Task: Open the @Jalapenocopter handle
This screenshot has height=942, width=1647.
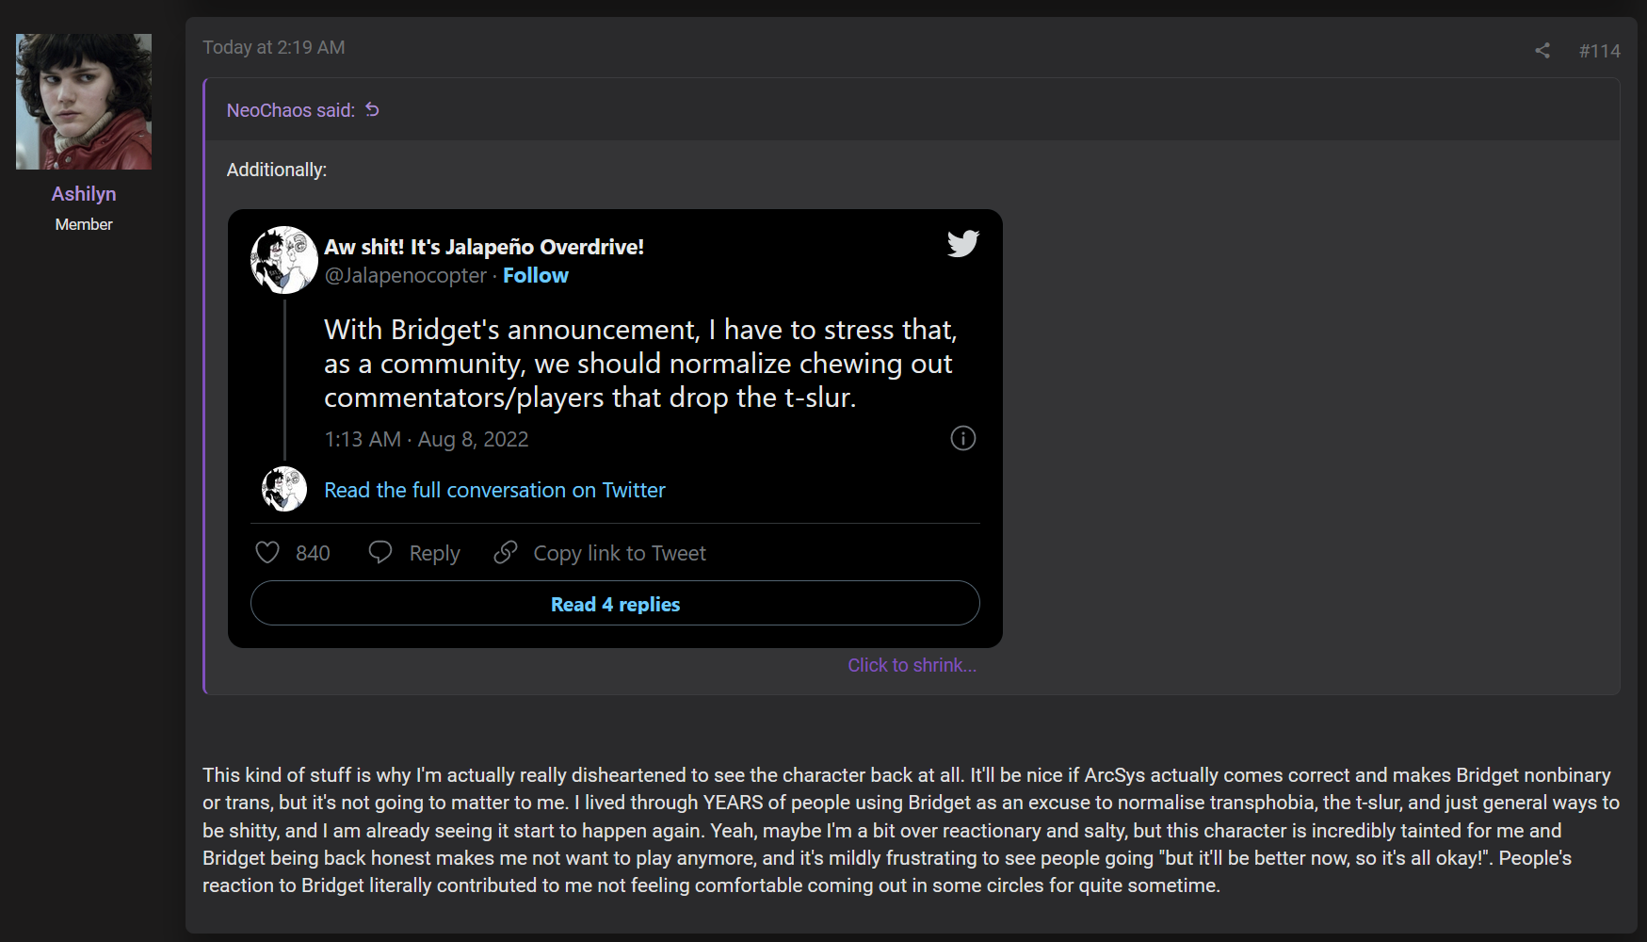Action: coord(405,275)
